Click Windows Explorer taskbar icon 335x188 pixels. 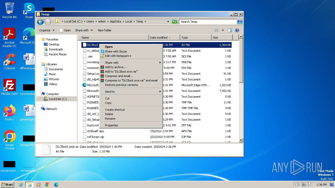tap(30, 185)
